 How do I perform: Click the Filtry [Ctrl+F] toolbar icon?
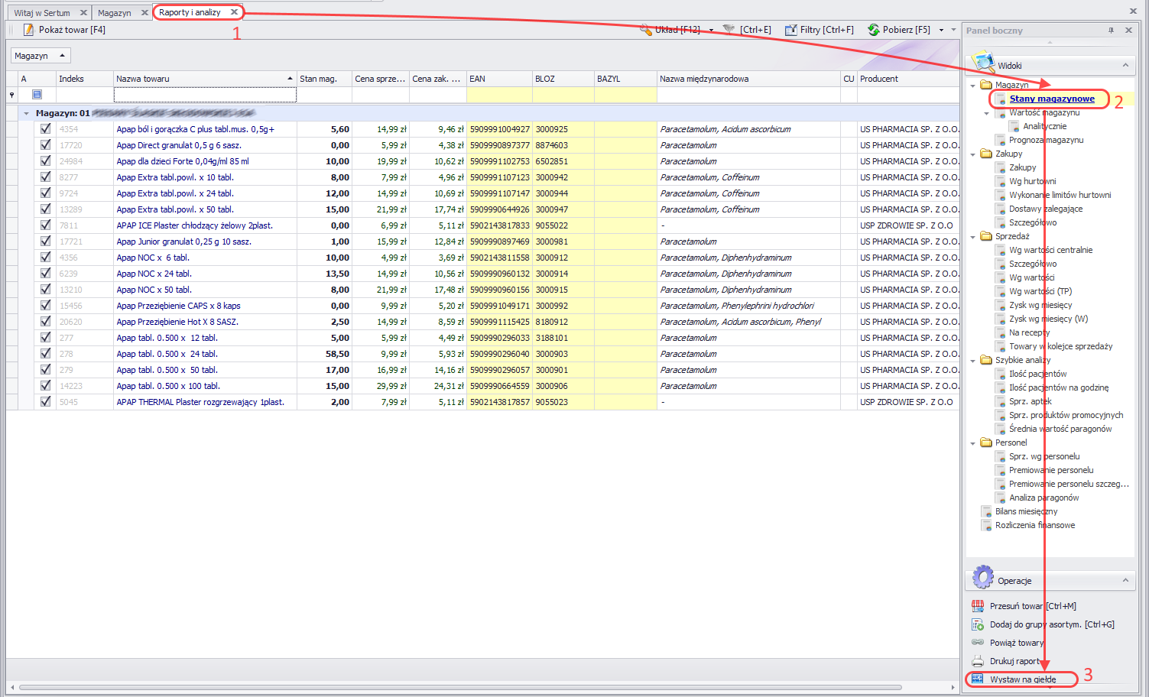tap(790, 30)
